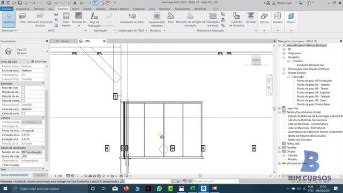Viewport: 343px width, 193px height.
Task: Choose the Tubo tool
Action: (171, 18)
